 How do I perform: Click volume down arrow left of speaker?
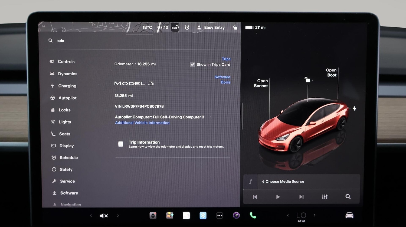pos(91,216)
